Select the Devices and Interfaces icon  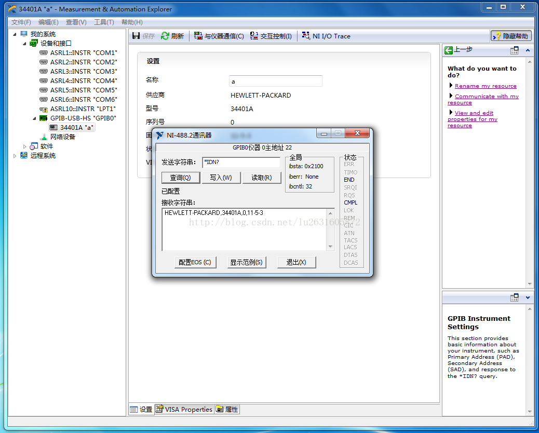[33, 43]
